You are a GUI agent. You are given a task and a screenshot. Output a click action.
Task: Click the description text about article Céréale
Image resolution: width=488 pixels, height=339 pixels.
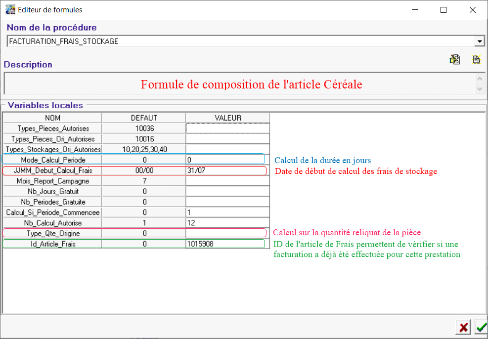[x=251, y=85]
